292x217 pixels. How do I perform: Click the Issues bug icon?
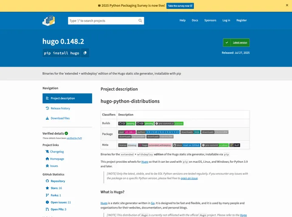pos(47,166)
